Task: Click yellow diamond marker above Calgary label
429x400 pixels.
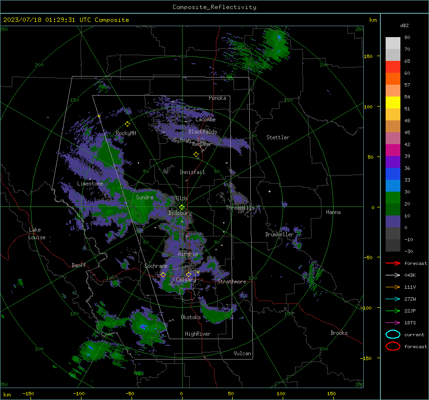Action: (x=188, y=274)
